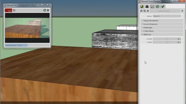186x104 pixels.
Task: Open the green checkmark tab
Action: (163, 6)
